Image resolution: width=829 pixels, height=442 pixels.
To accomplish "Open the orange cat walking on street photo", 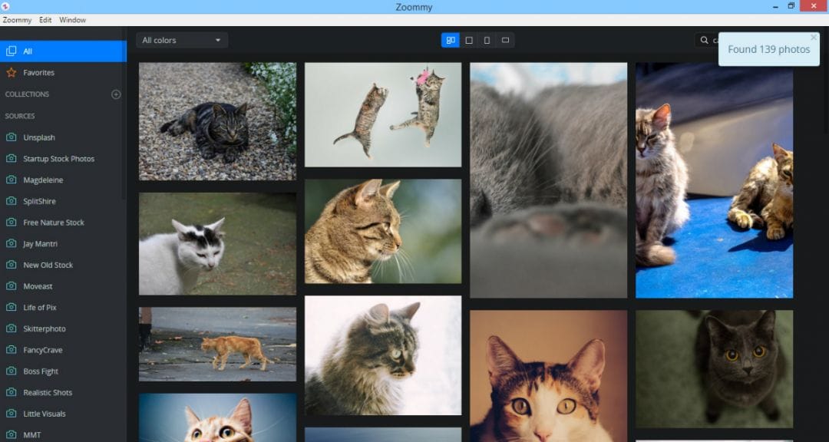I will 217,345.
